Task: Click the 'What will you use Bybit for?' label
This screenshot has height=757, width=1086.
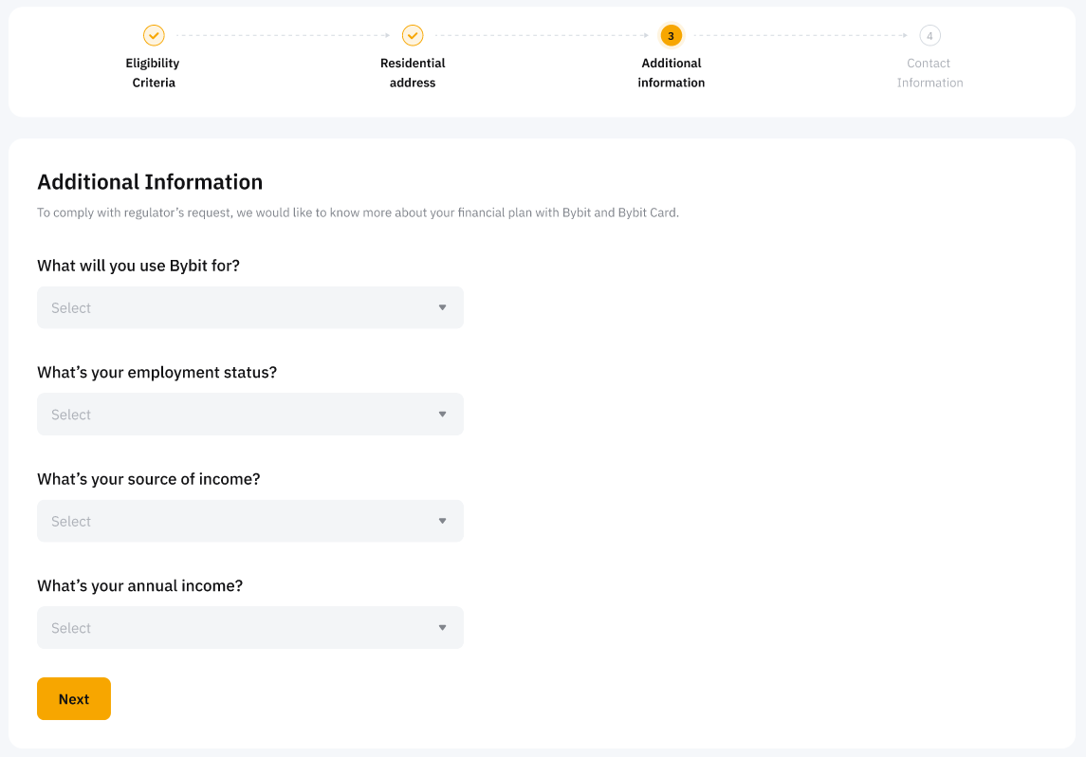Action: click(138, 266)
